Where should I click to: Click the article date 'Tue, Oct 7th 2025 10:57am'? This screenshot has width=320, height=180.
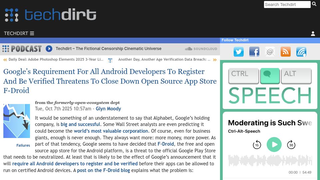[x=63, y=109]
